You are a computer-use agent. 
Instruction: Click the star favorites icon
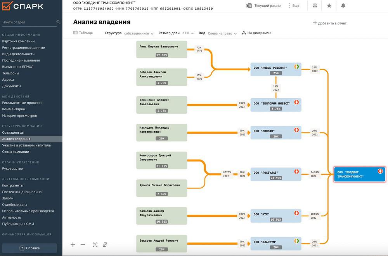click(x=329, y=5)
